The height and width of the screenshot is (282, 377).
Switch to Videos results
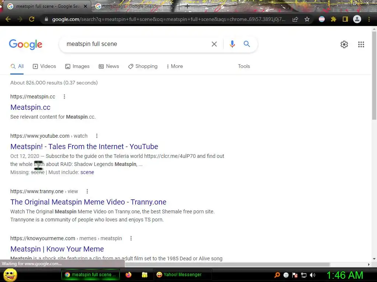pos(45,66)
